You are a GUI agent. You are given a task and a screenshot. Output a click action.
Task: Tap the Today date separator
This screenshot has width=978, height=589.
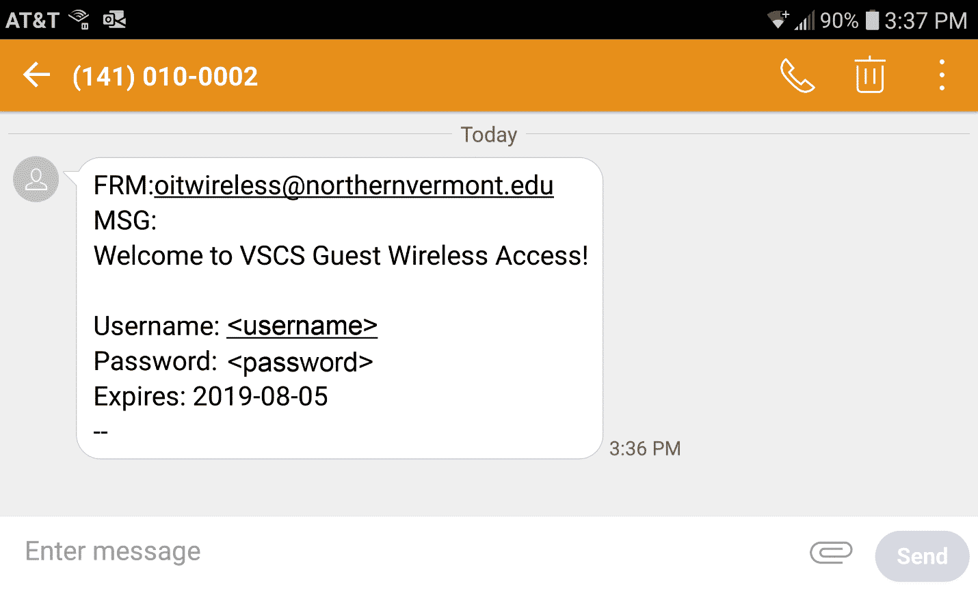[x=488, y=135]
